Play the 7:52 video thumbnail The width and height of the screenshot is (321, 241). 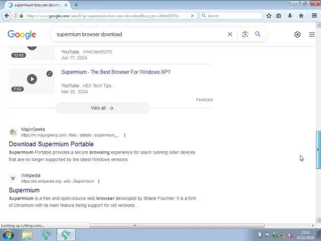click(x=32, y=81)
